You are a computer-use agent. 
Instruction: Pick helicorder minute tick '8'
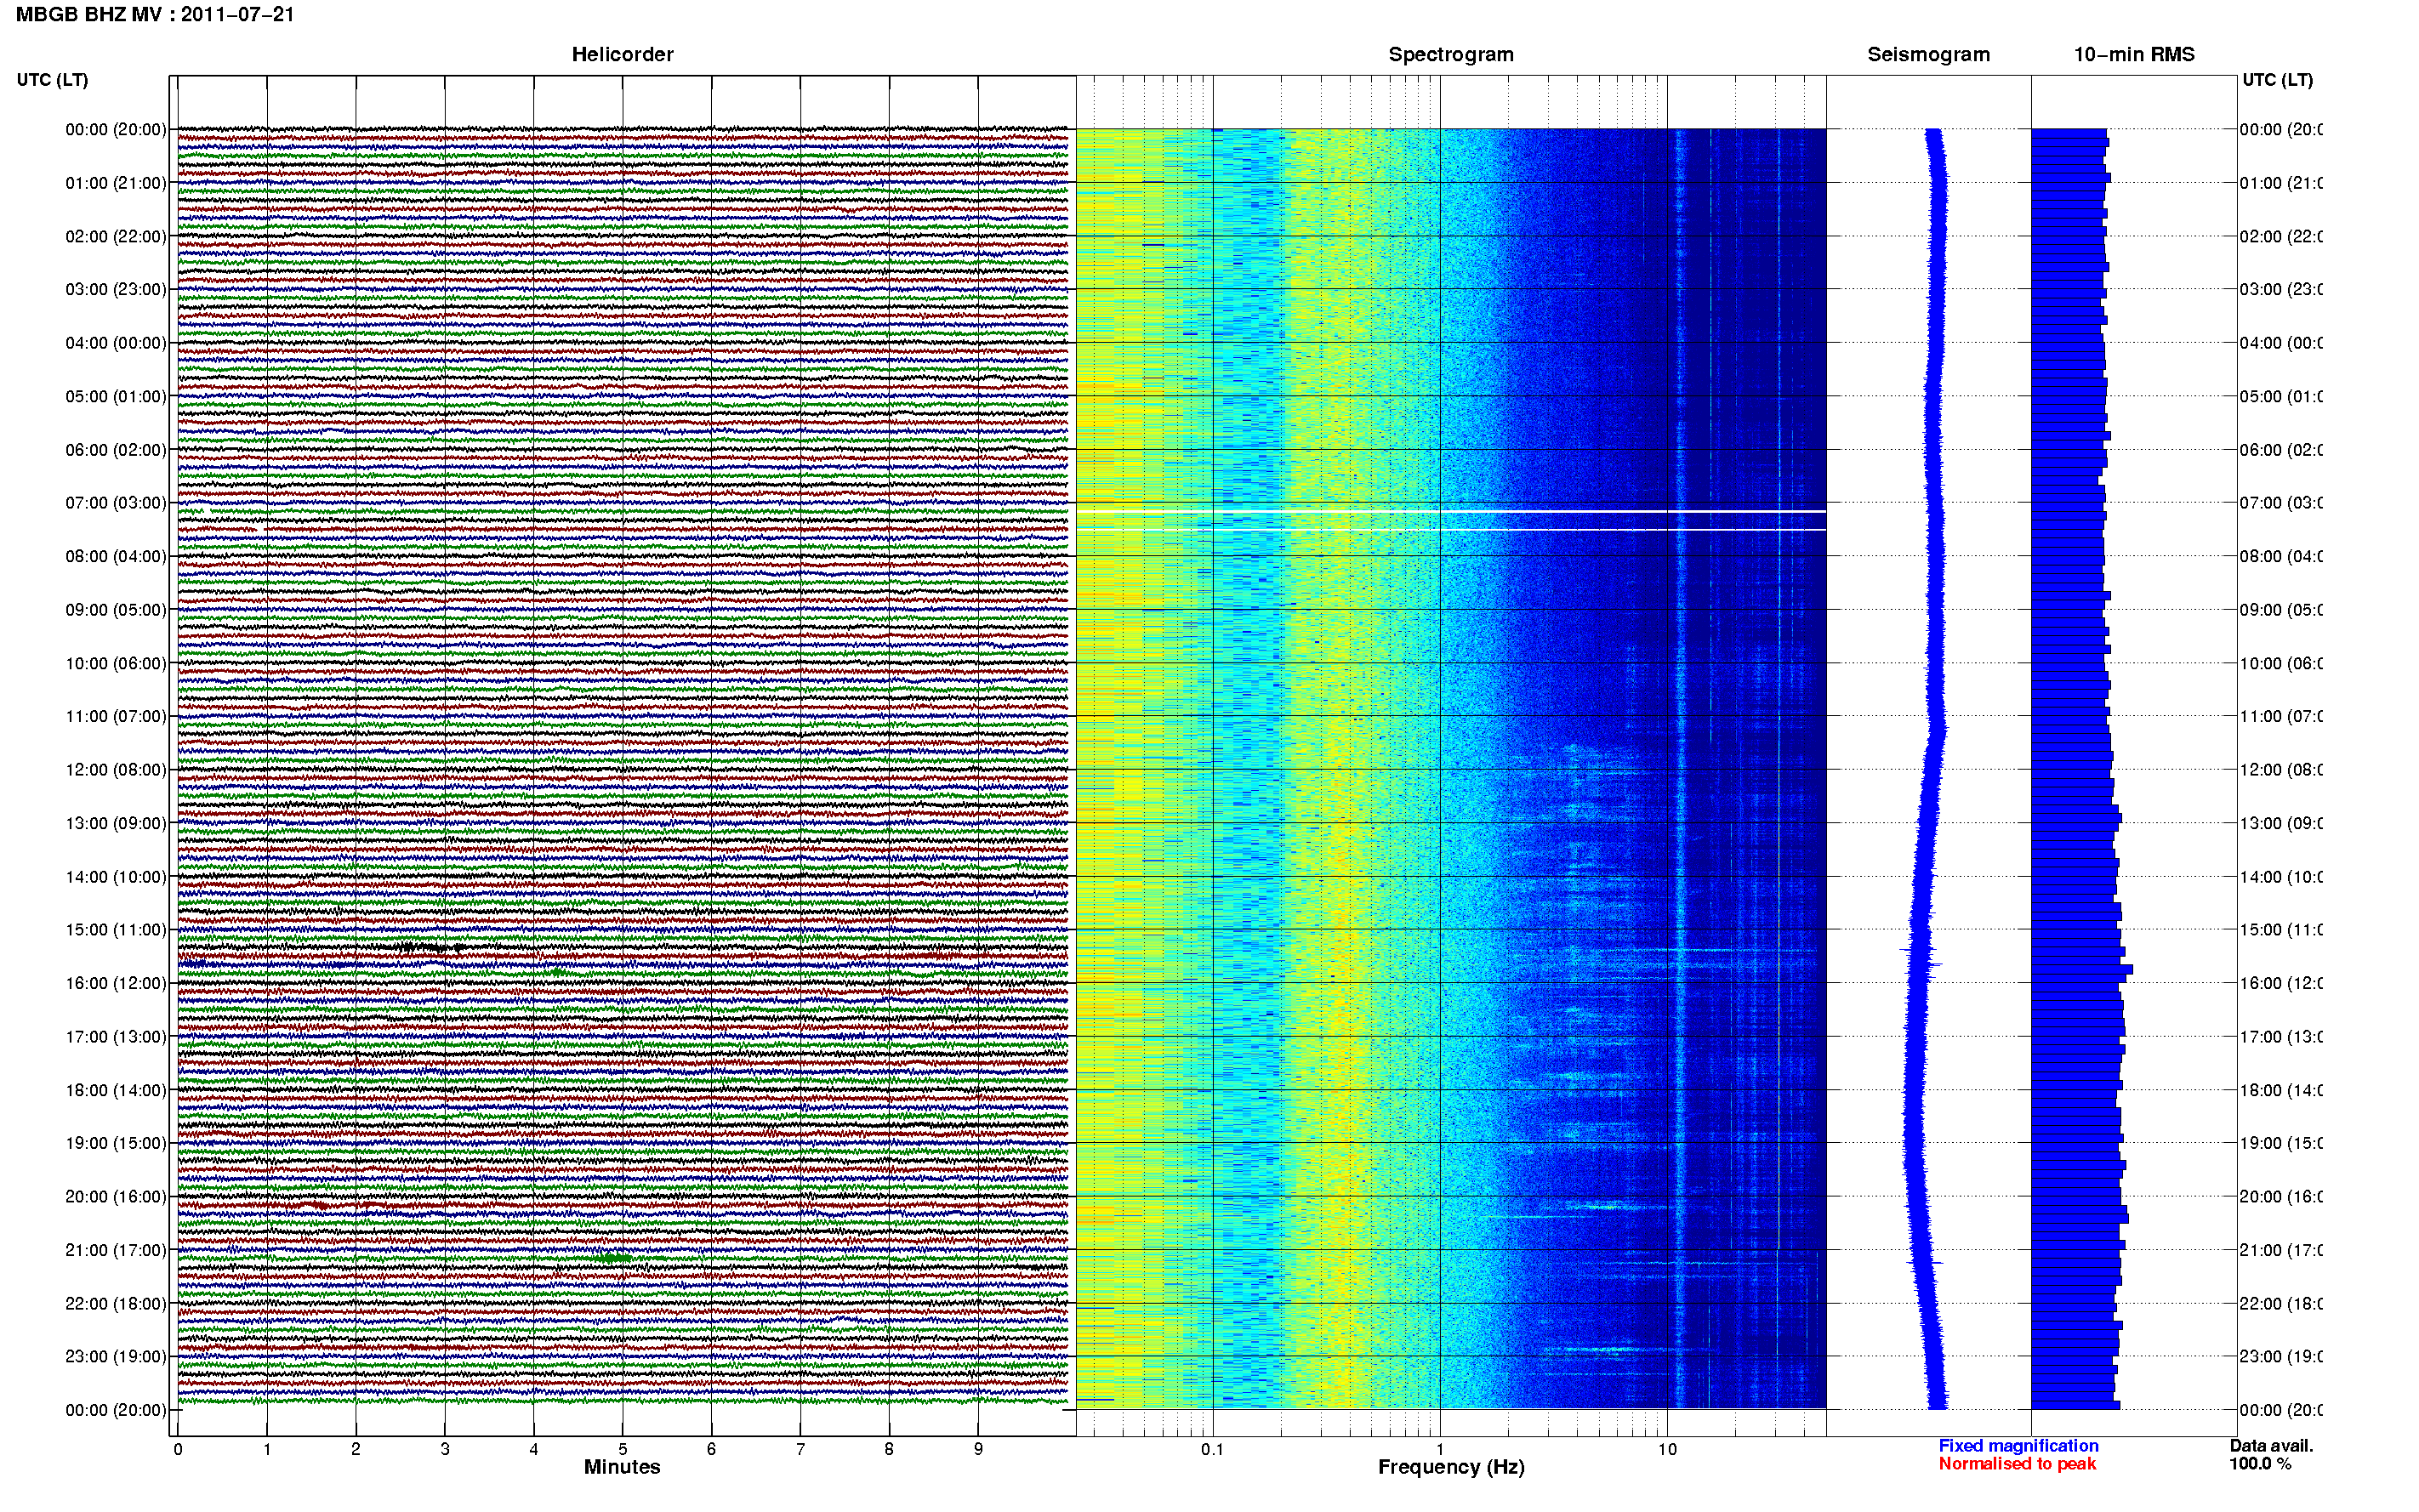[889, 1449]
